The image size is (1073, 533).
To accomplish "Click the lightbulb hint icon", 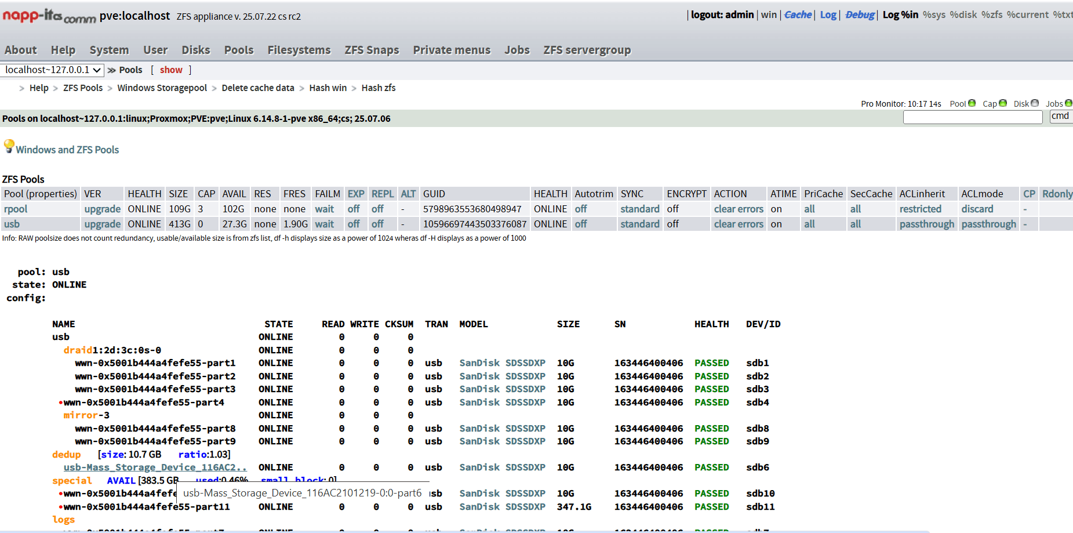I will pyautogui.click(x=9, y=146).
